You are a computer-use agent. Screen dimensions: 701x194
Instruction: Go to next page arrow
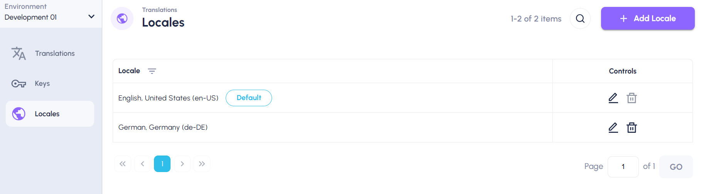pyautogui.click(x=182, y=164)
